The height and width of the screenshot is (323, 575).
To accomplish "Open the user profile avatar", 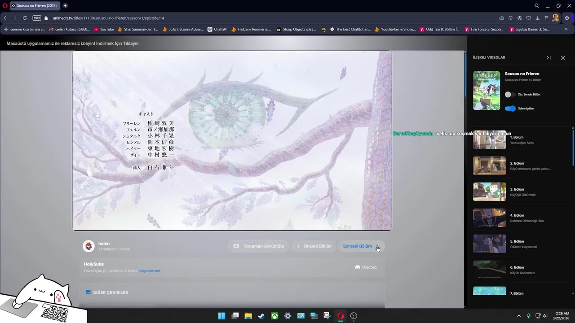I will click(556, 18).
